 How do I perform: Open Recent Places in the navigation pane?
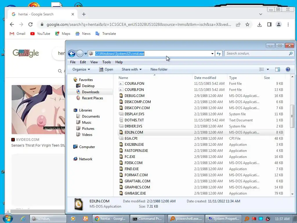93,98
